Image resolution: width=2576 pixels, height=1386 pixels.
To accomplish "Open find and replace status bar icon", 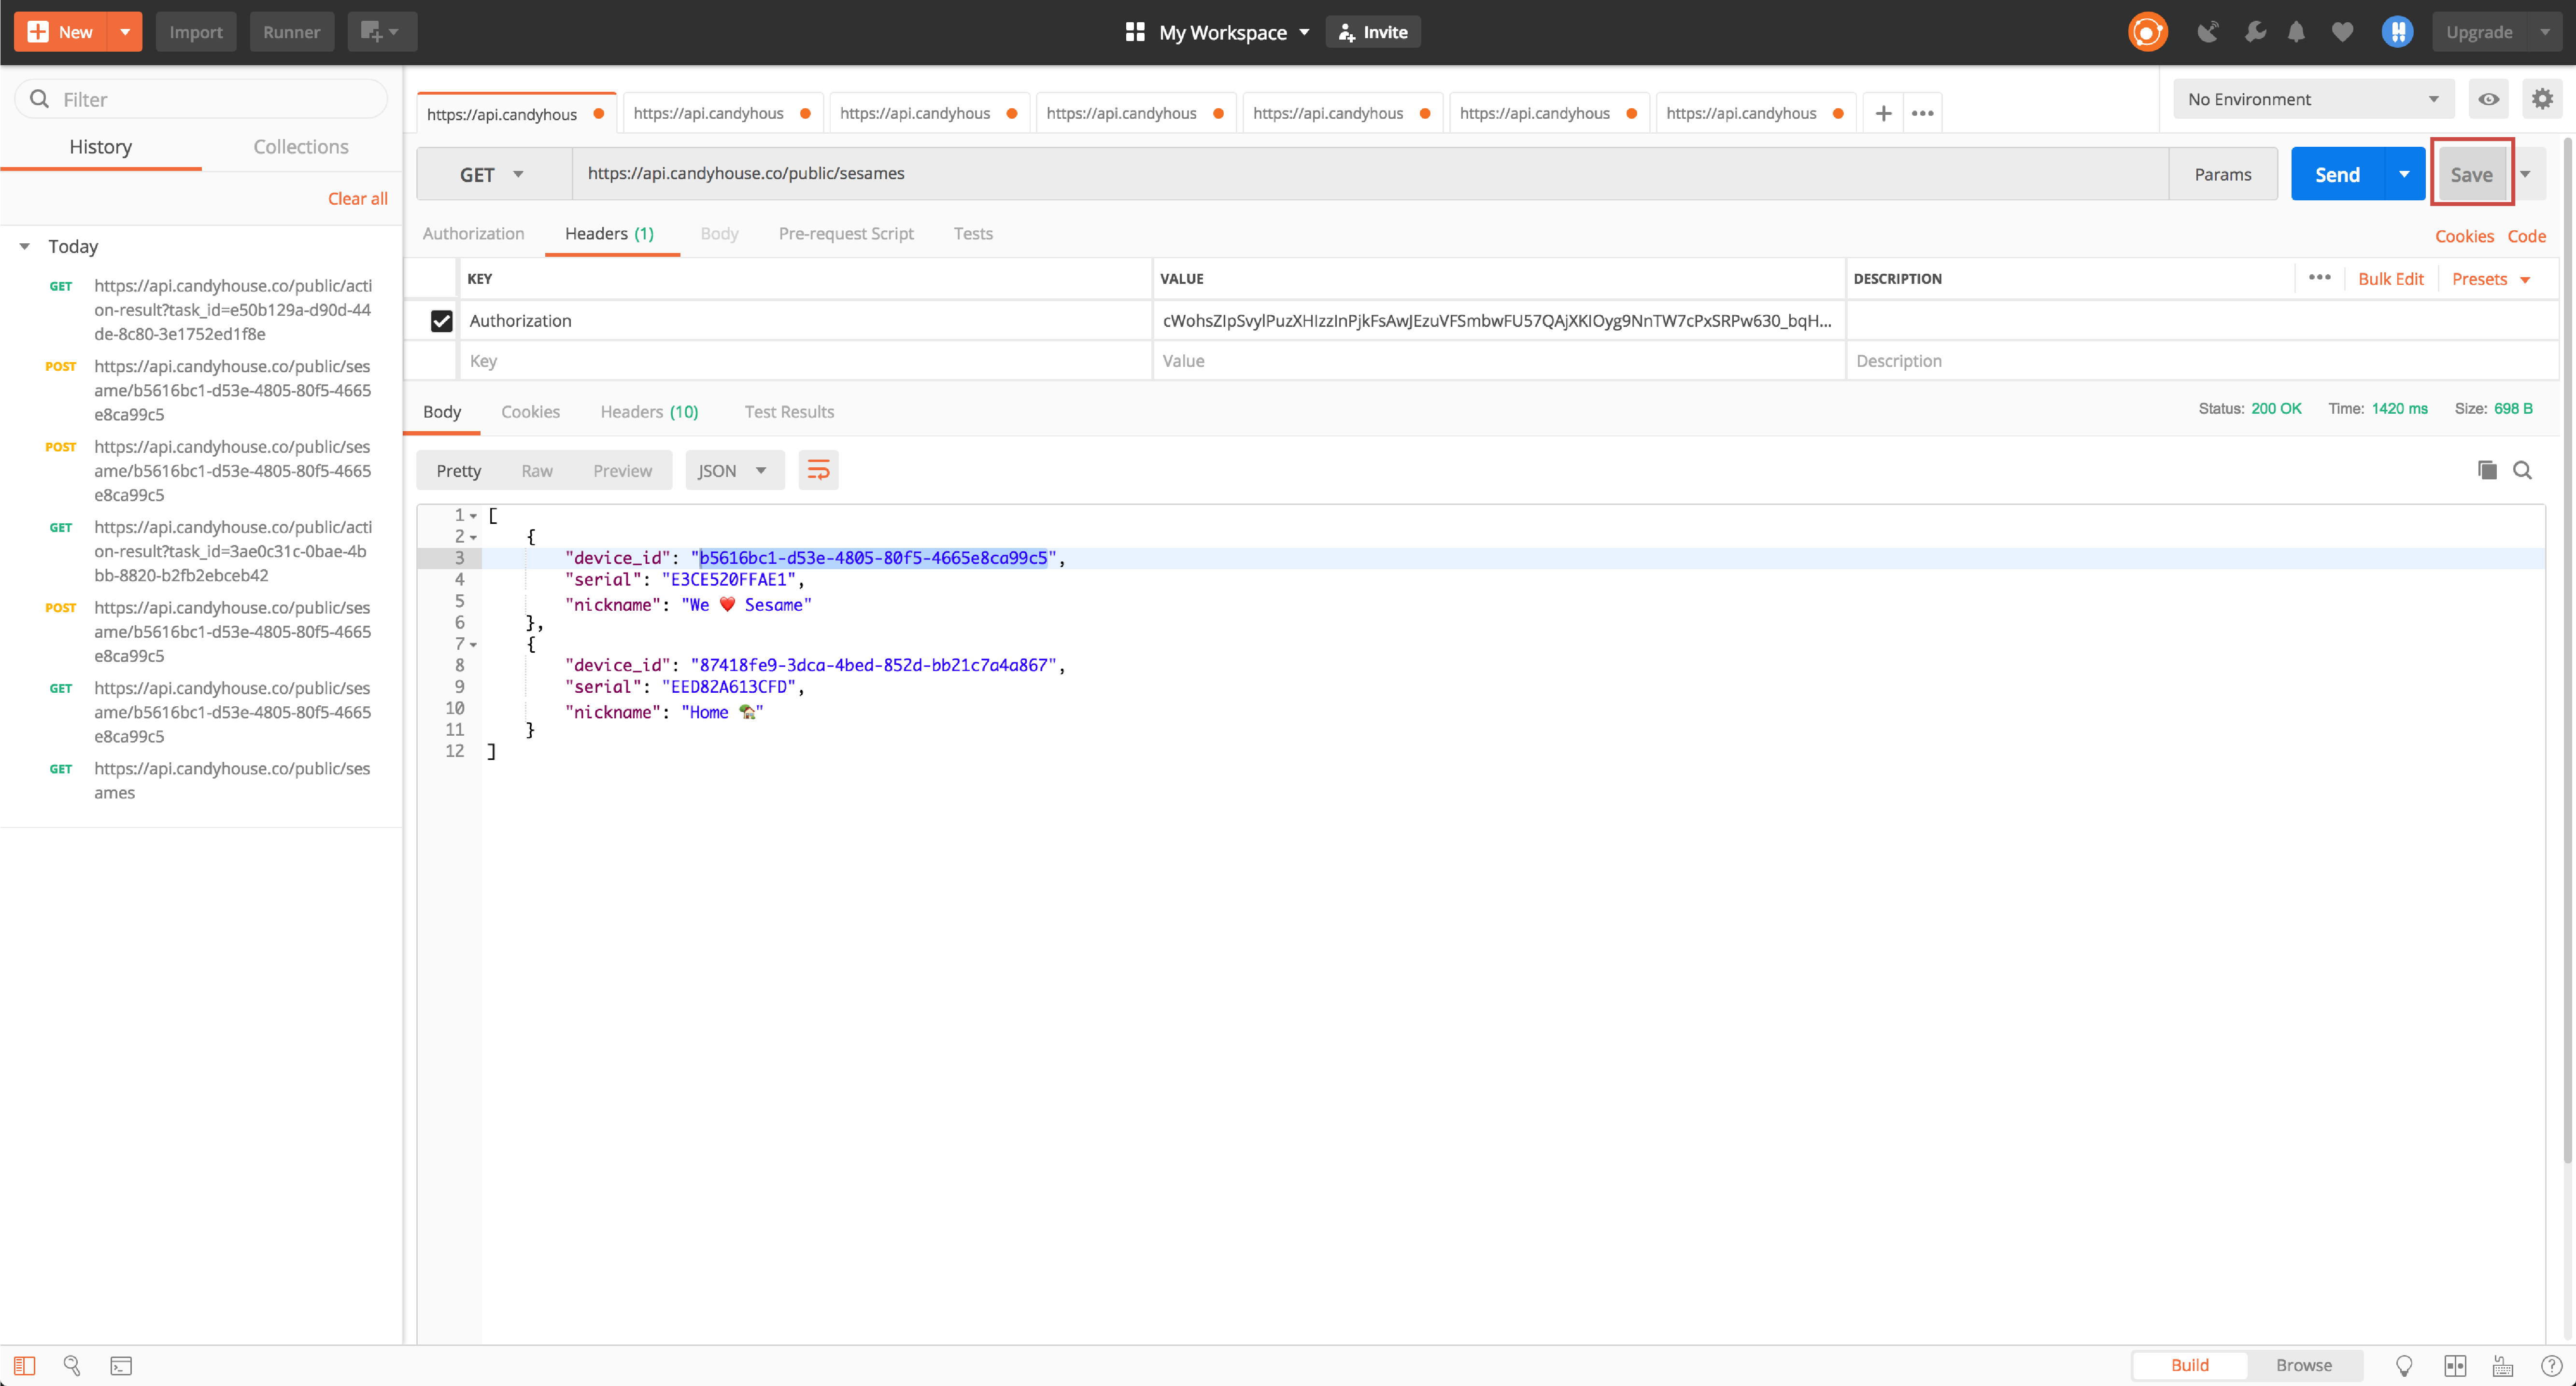I will (72, 1365).
